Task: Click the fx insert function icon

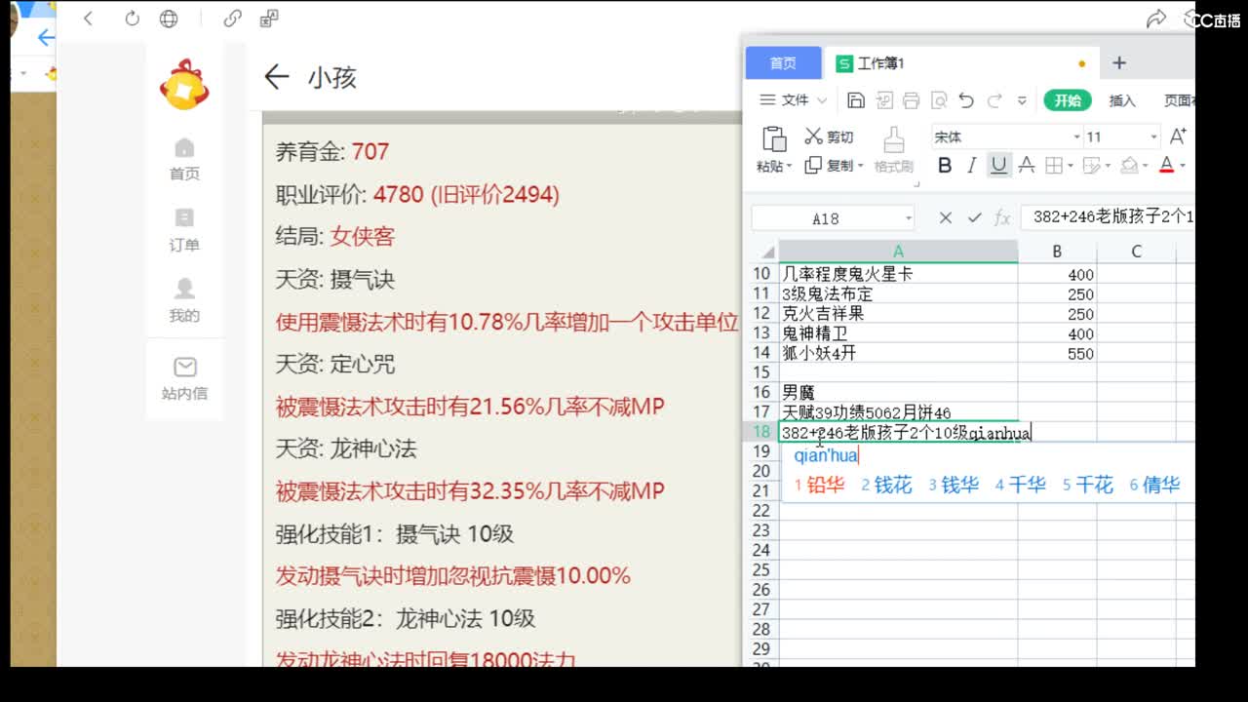Action: click(x=1002, y=217)
